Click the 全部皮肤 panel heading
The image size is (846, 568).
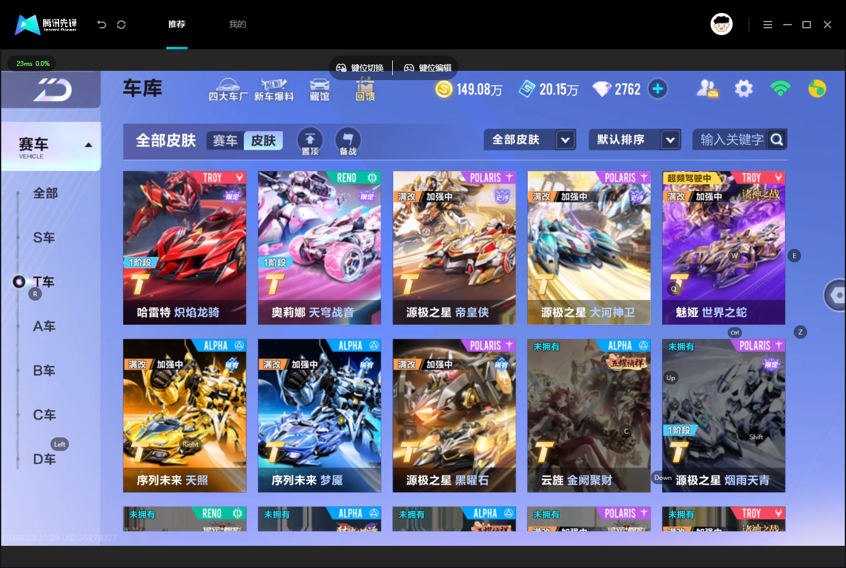click(x=166, y=140)
